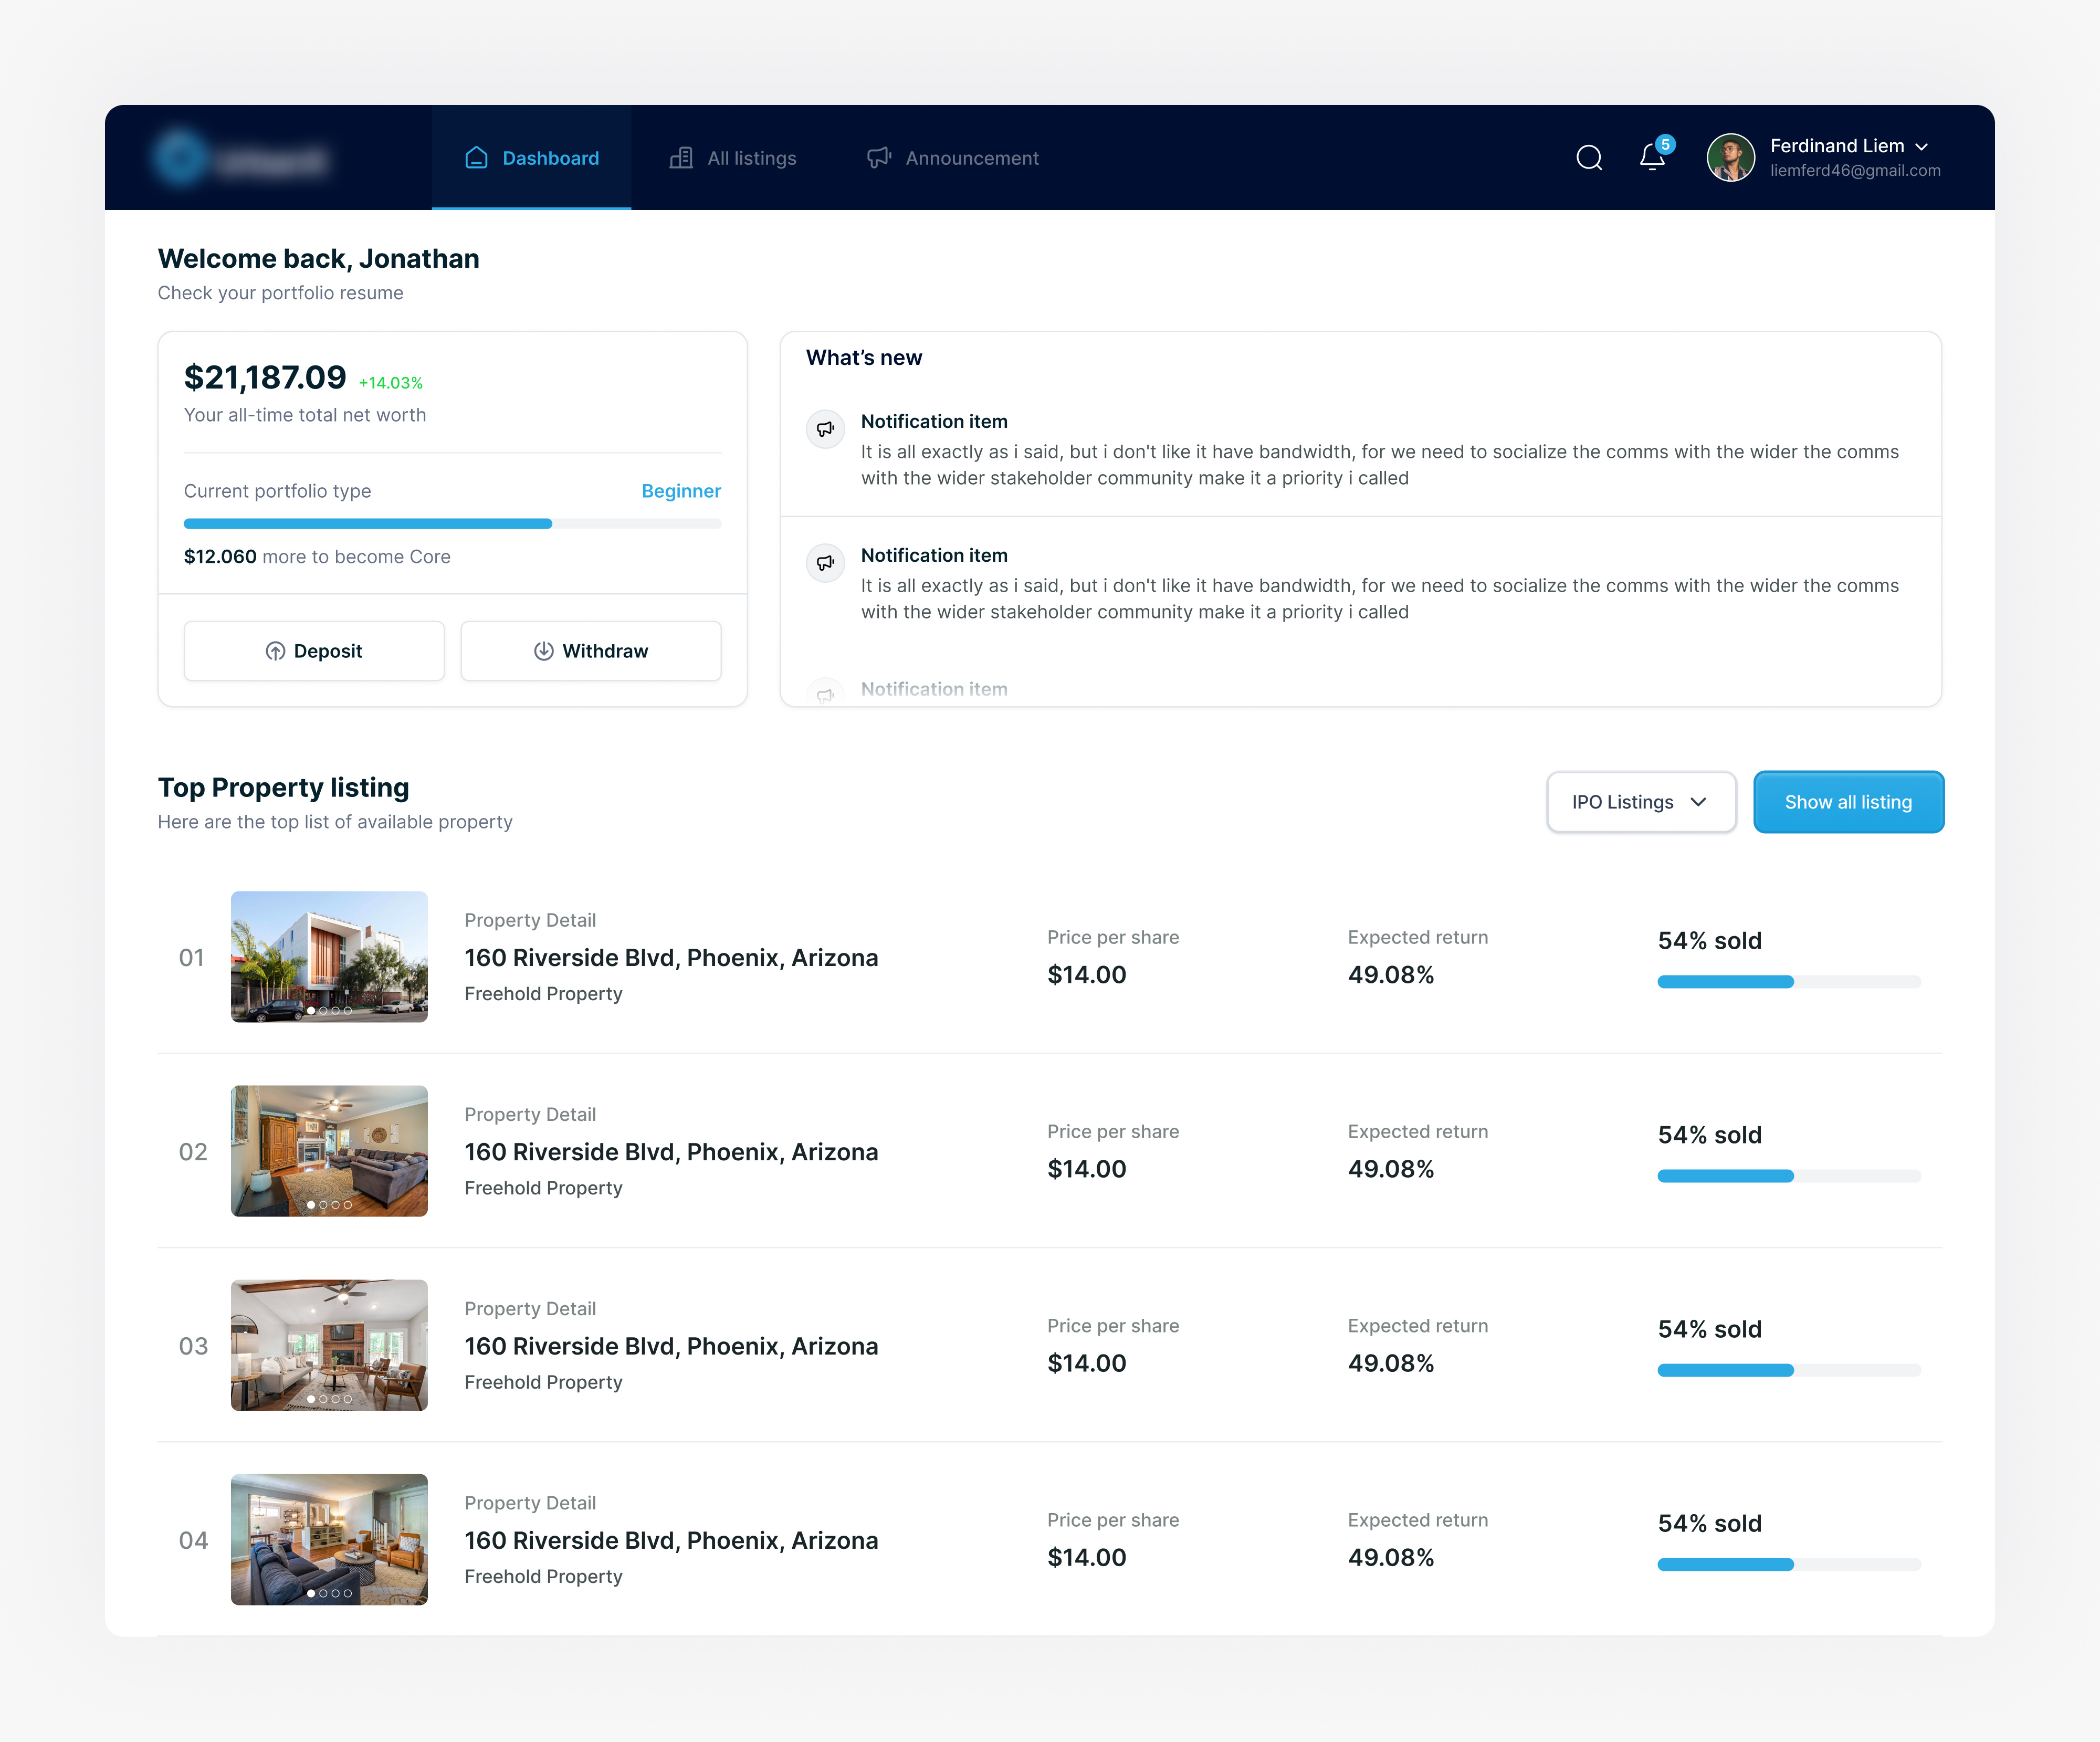The height and width of the screenshot is (1742, 2100).
Task: Switch to the Announcement tab
Action: coord(971,157)
